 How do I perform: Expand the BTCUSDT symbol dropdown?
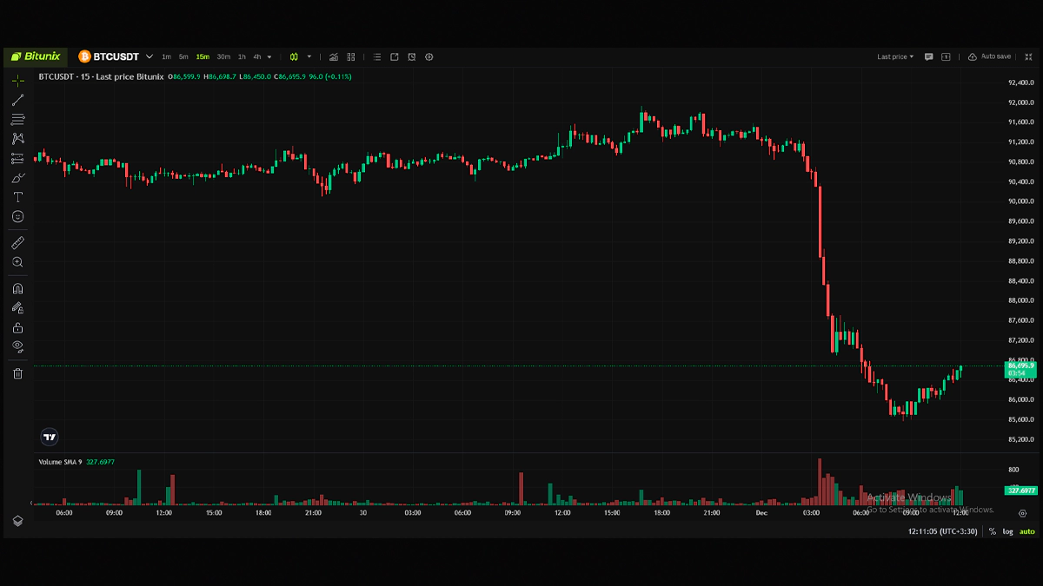[149, 57]
